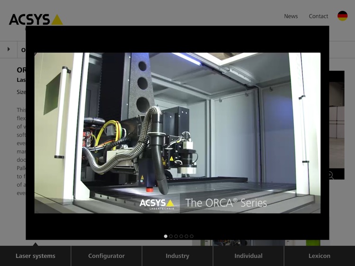This screenshot has height=266, width=355.
Task: Click the magnifier zoom icon behind the lightbox
Action: [x=331, y=175]
